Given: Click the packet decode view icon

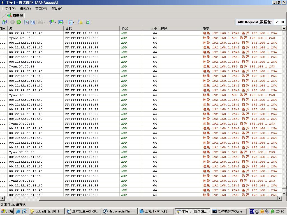Looking at the screenshot, I should pyautogui.click(x=27, y=22).
